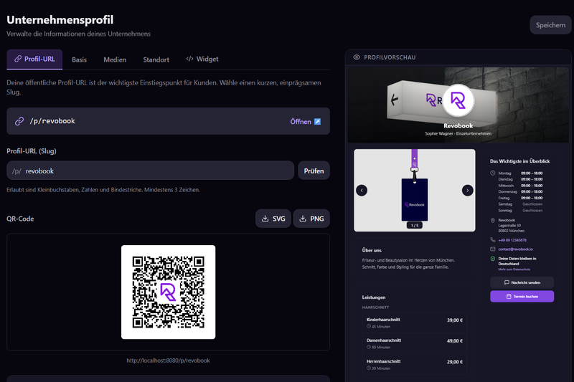The image size is (574, 382).
Task: Click the eye icon next to PROFILVORSCHAU
Action: pos(357,57)
